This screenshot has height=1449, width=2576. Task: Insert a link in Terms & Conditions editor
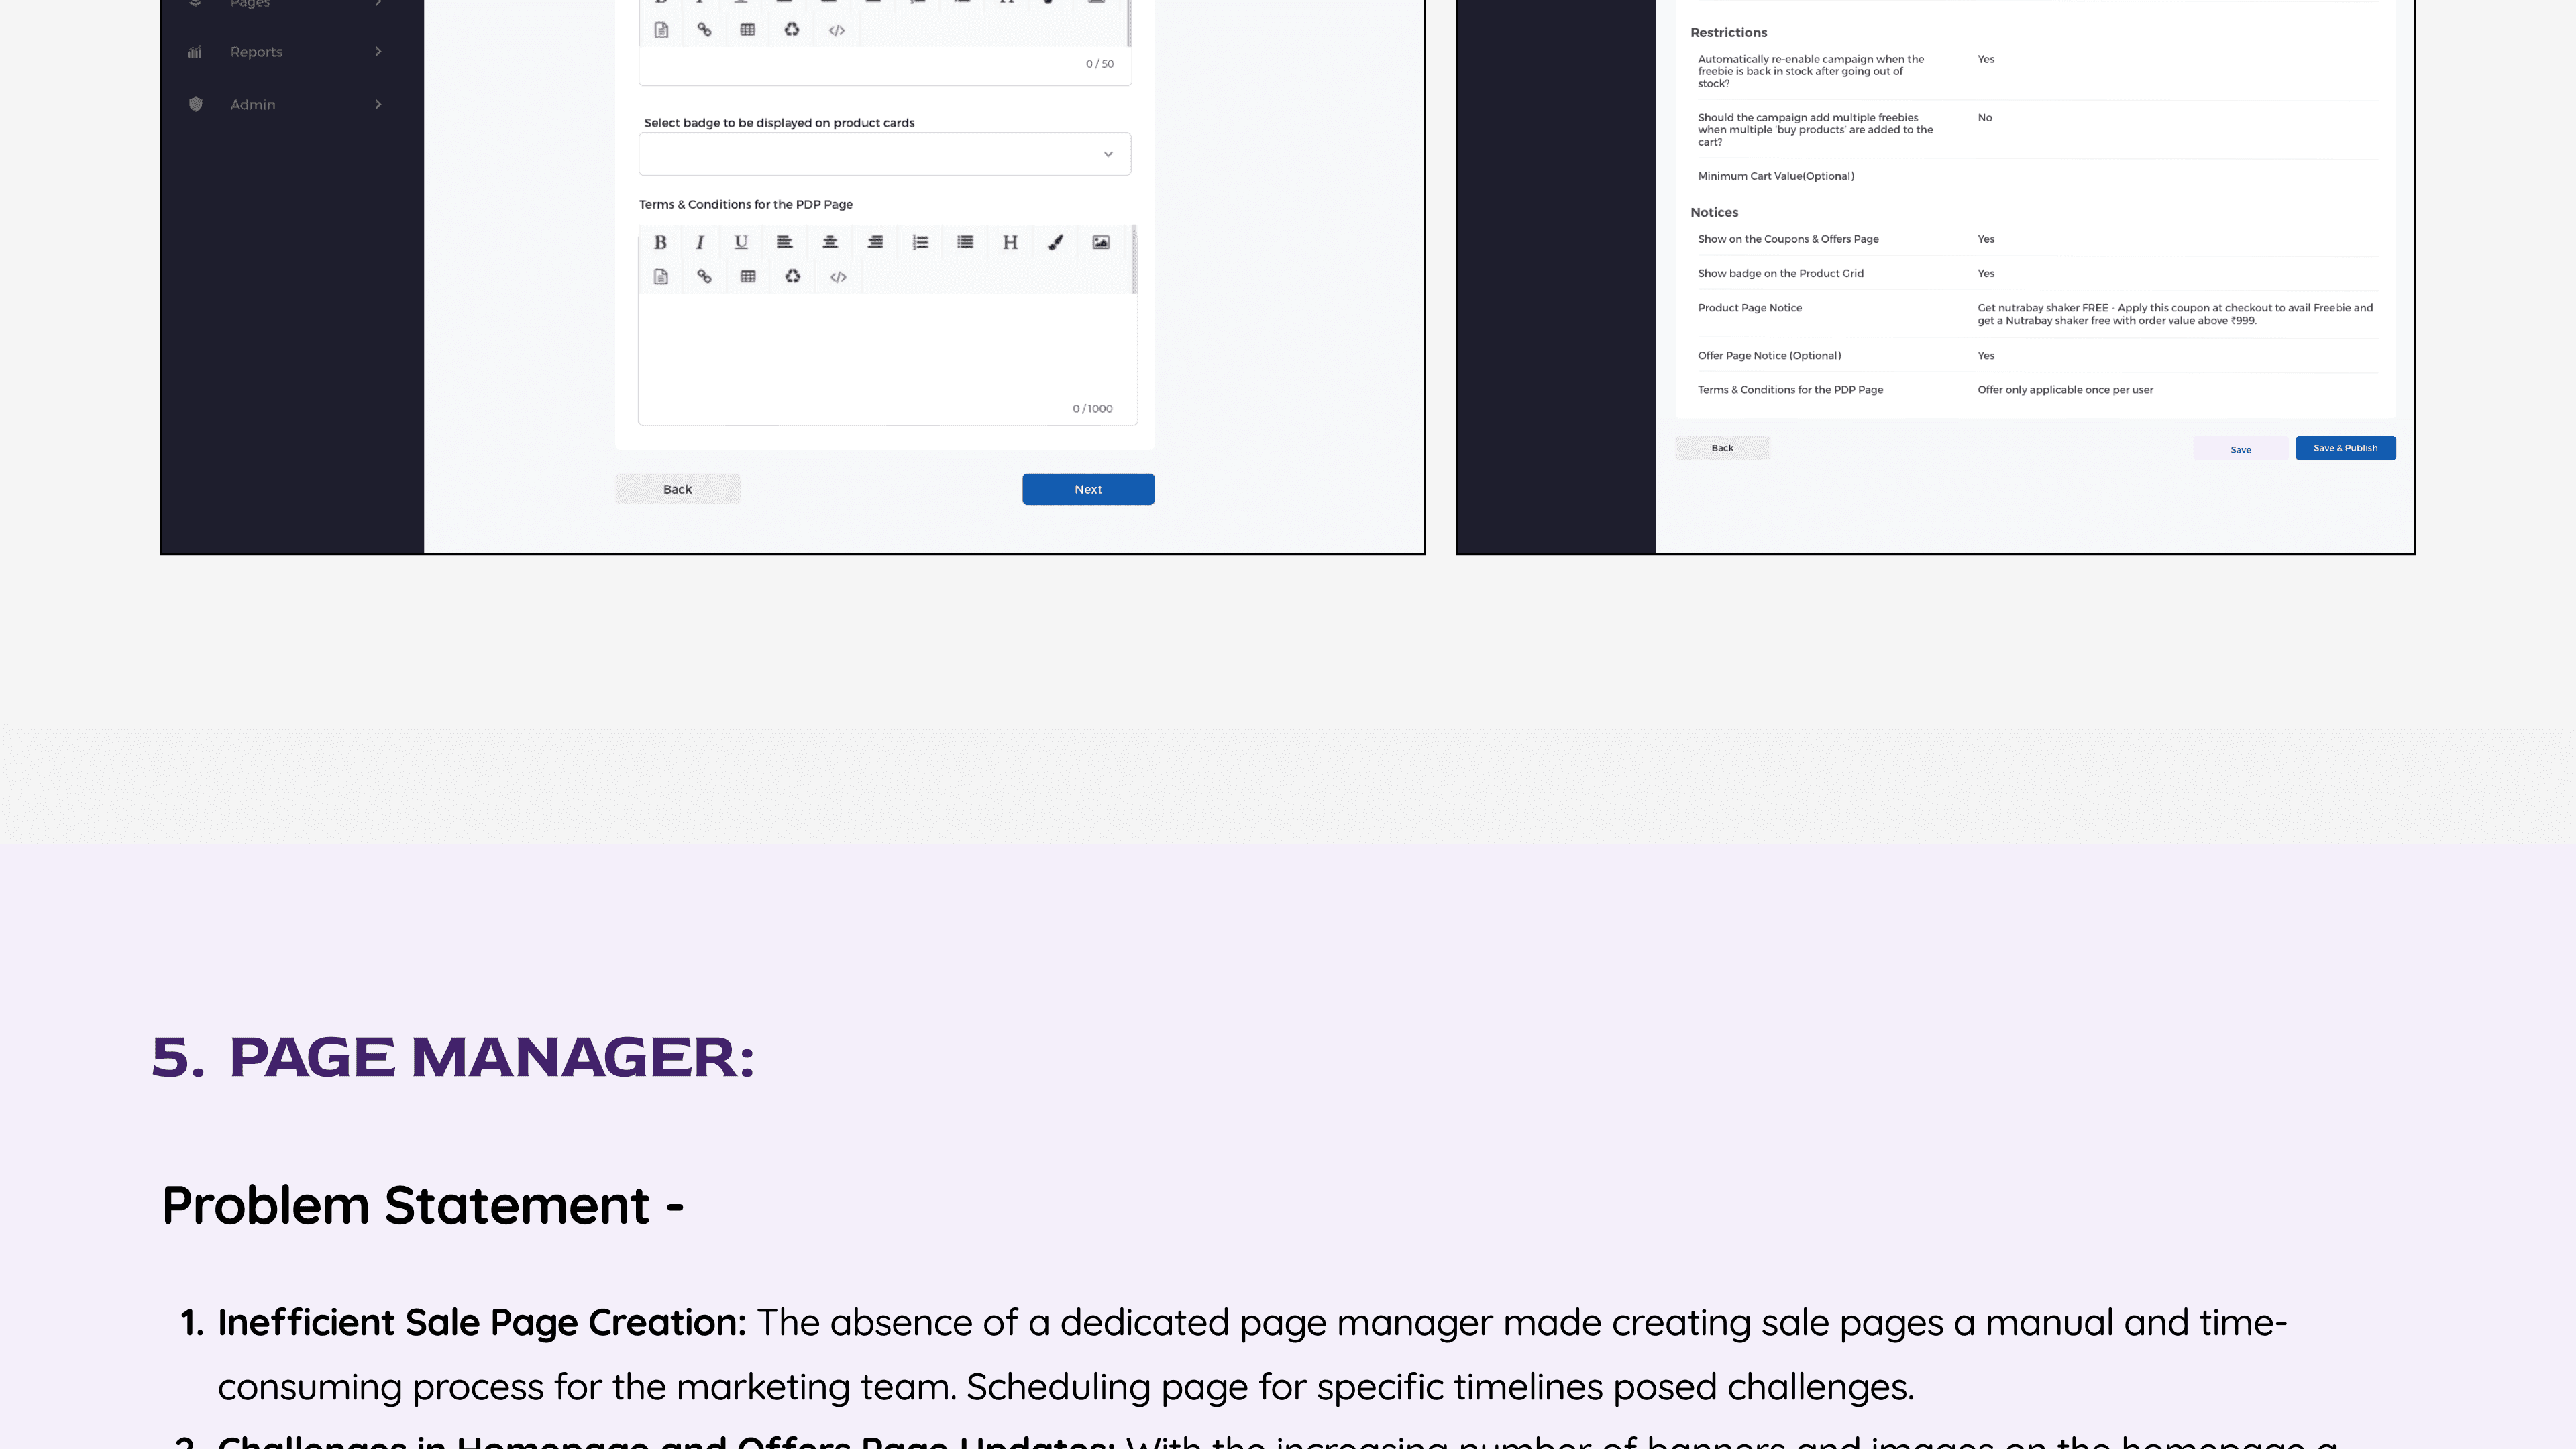pyautogui.click(x=705, y=277)
